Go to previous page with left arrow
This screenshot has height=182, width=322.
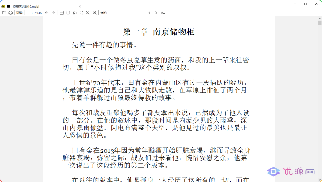pyautogui.click(x=47, y=13)
